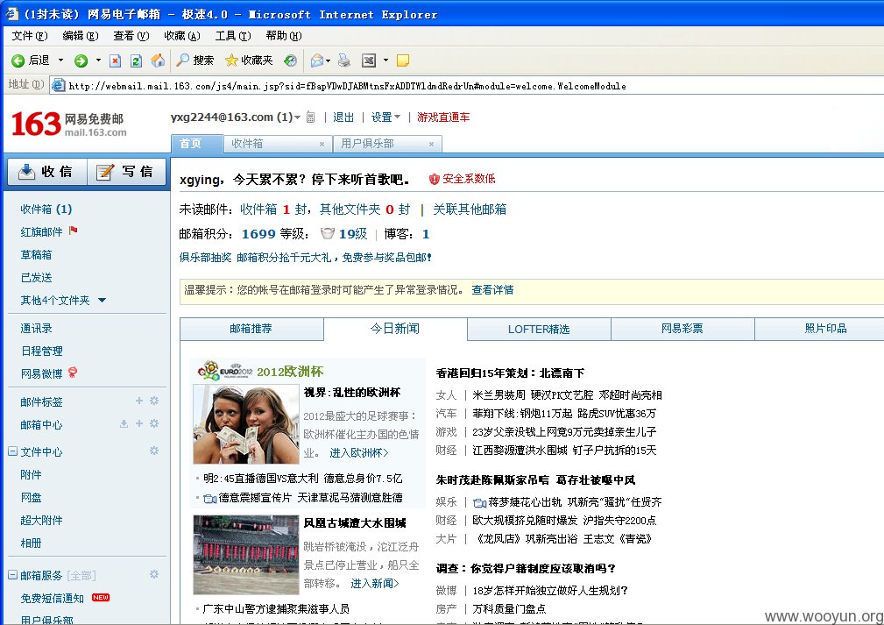
Task: Close the 用户俱乐部 tab
Action: [x=431, y=145]
